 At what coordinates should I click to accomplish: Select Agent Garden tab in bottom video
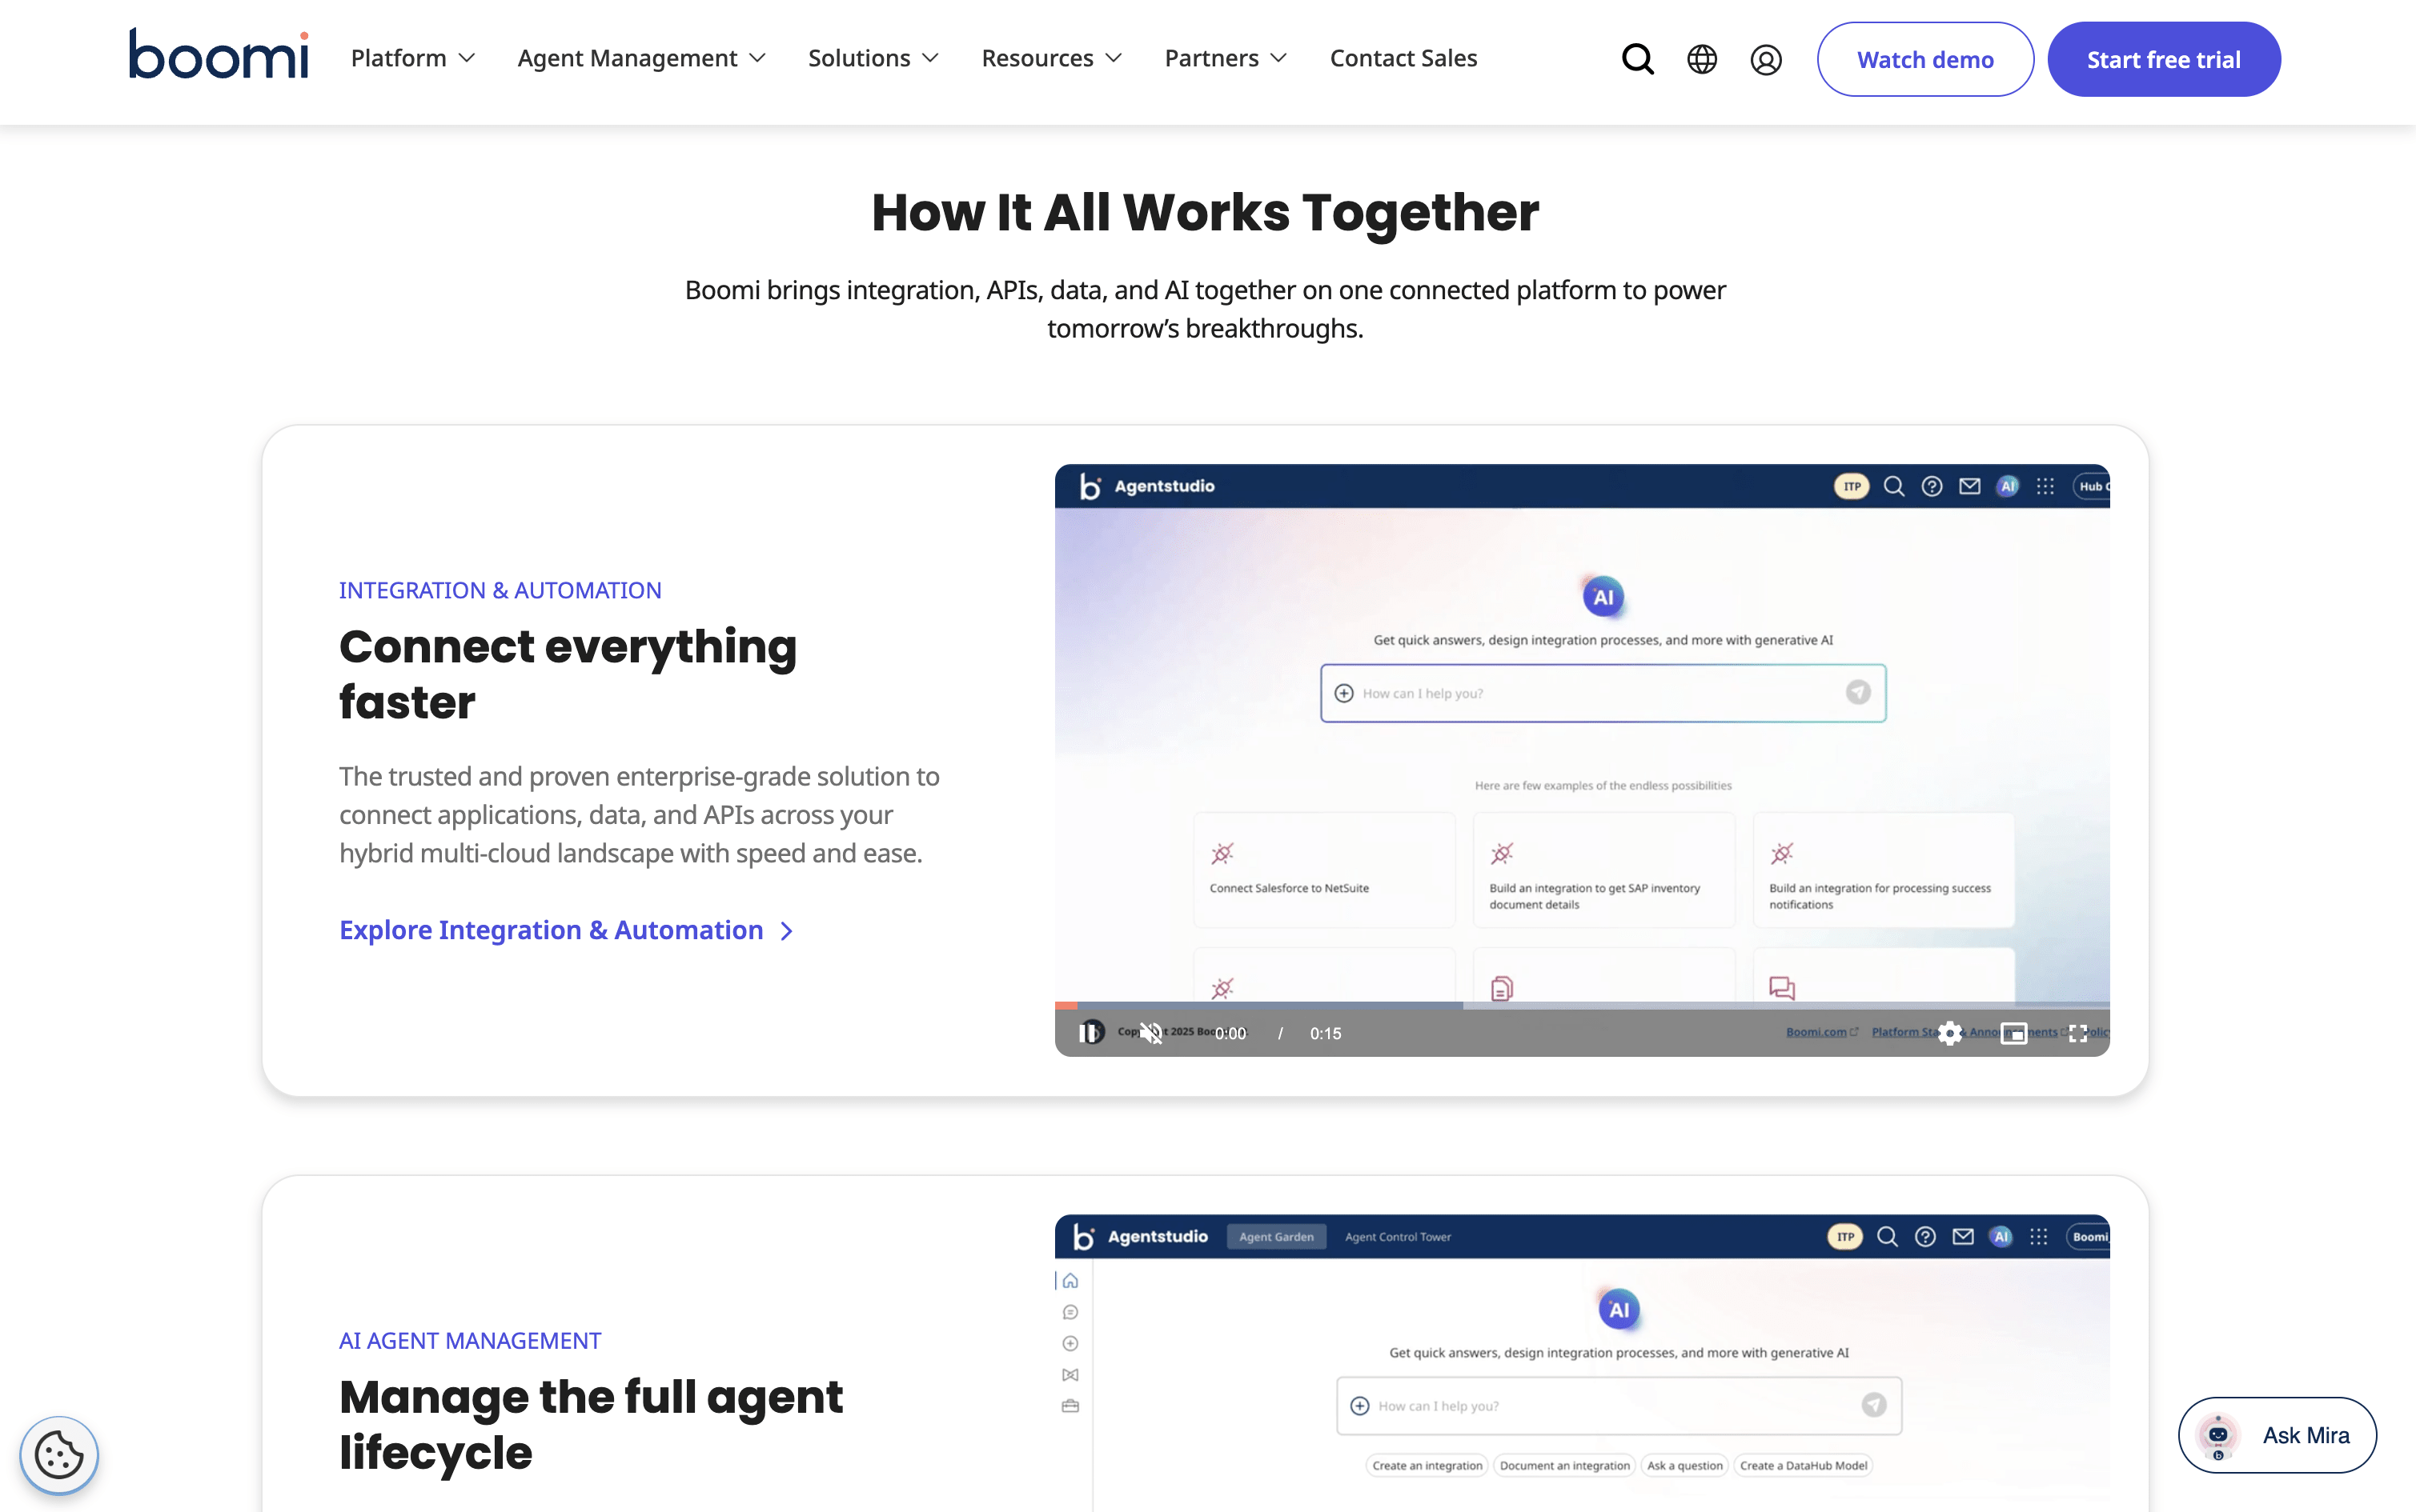point(1277,1237)
